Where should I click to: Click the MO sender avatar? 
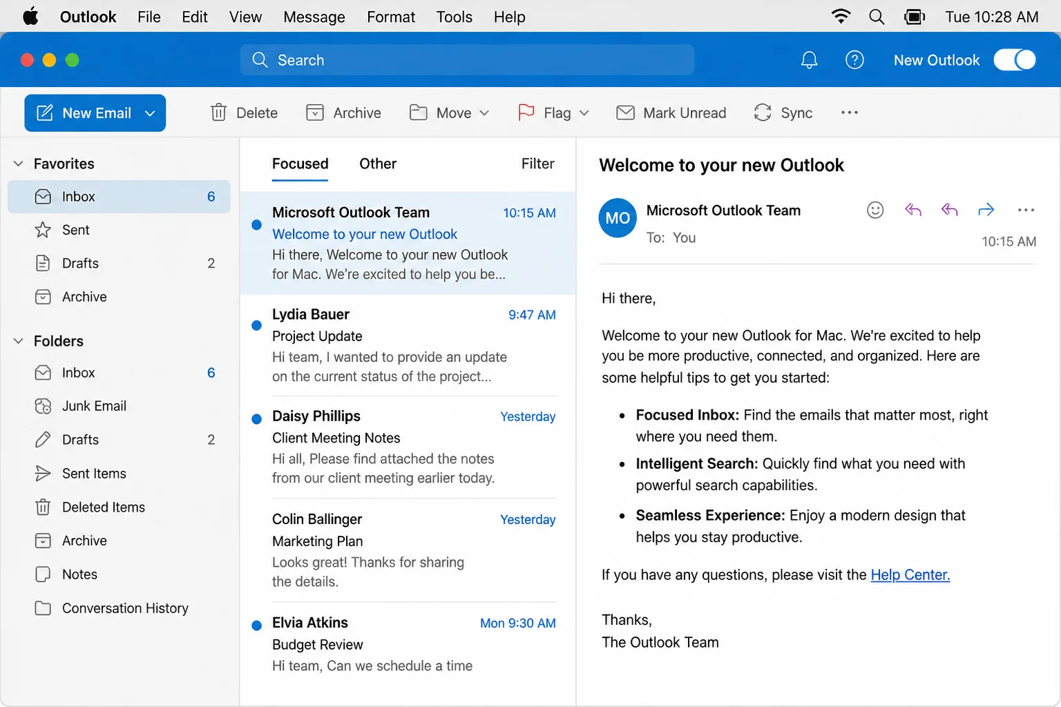618,218
